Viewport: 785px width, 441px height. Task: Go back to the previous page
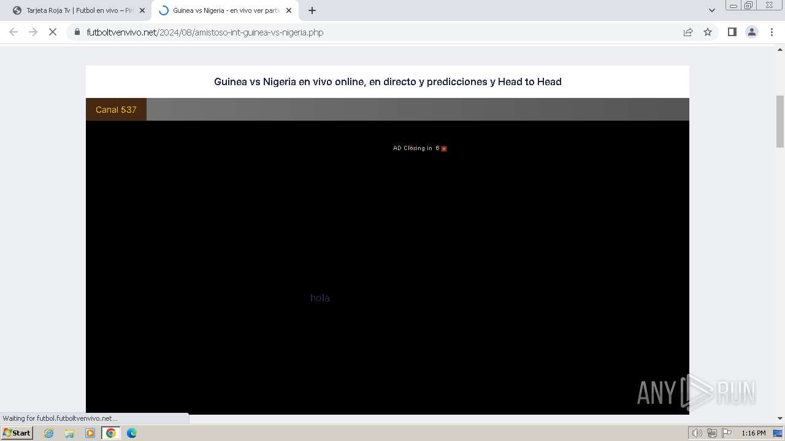click(x=13, y=32)
